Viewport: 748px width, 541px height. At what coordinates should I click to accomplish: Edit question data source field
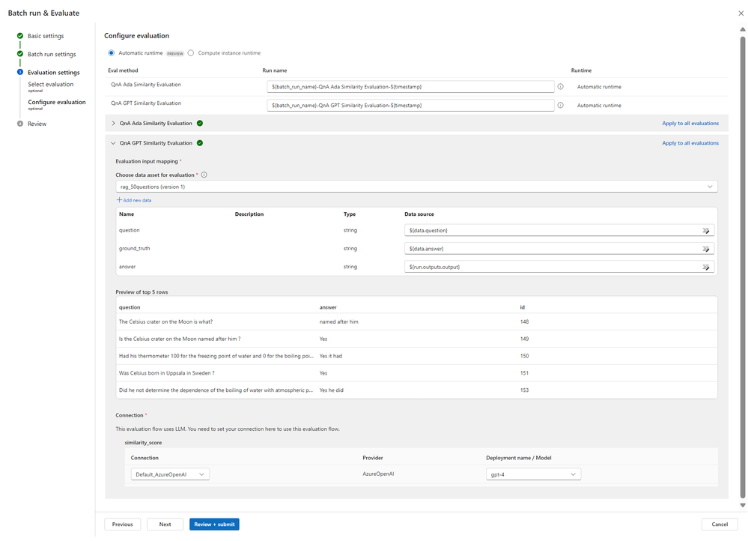tap(559, 231)
